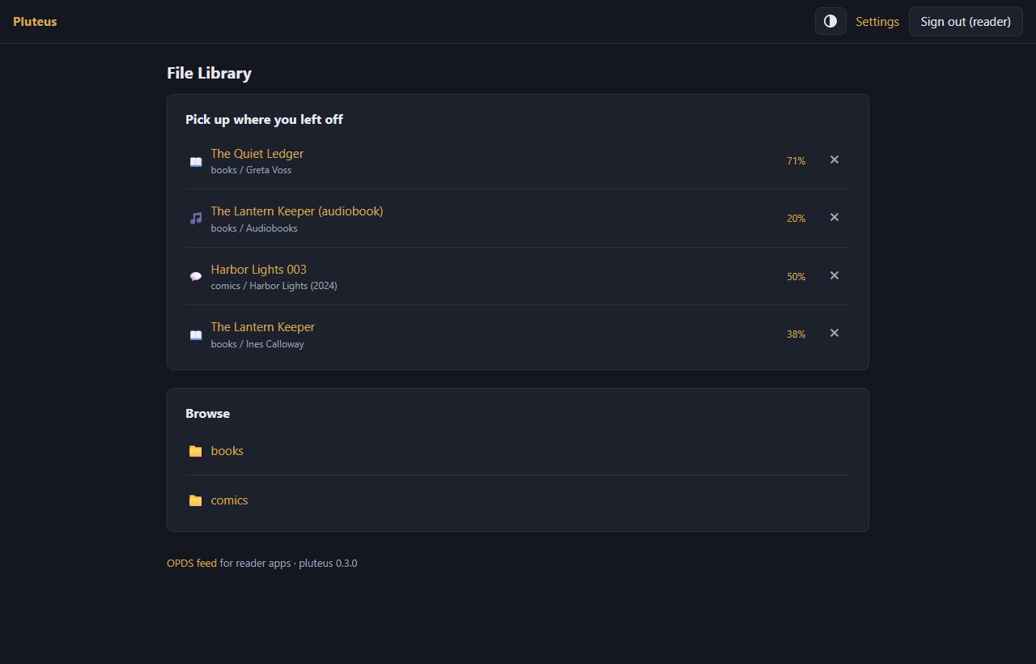Open the OPDS feed link

192,564
